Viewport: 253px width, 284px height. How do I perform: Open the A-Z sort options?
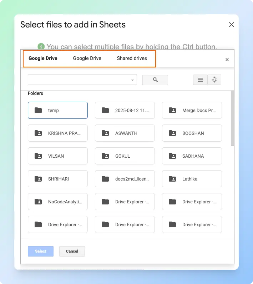(214, 80)
